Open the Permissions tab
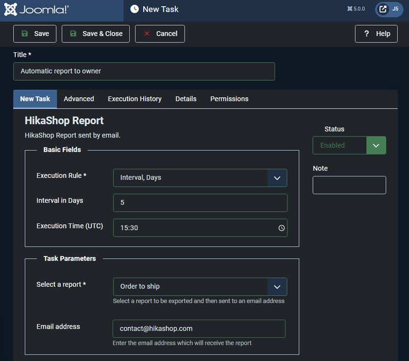The width and height of the screenshot is (409, 361). click(229, 99)
